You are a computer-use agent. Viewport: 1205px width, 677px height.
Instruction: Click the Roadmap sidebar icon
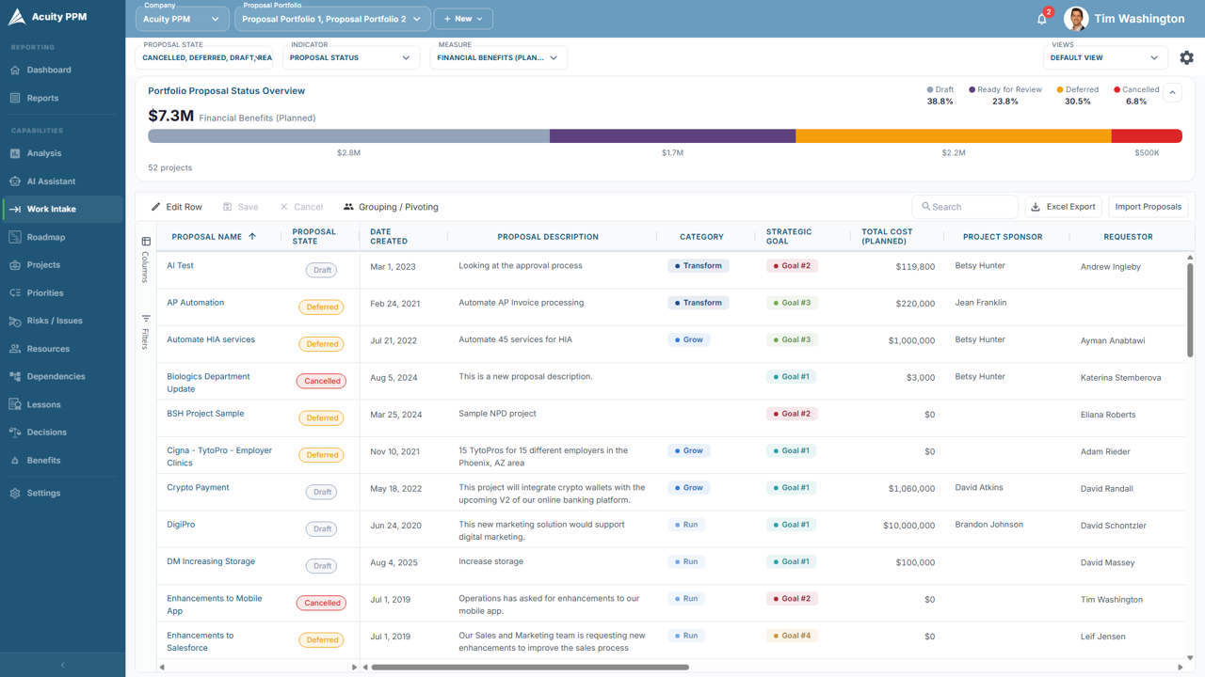15,237
